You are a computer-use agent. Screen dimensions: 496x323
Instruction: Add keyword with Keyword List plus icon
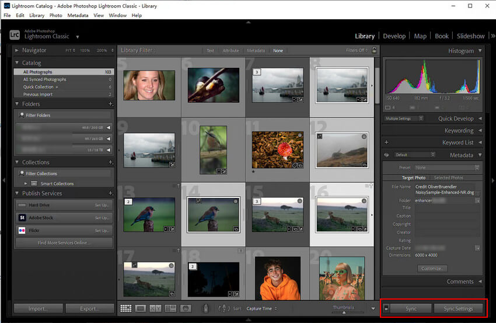pyautogui.click(x=386, y=143)
